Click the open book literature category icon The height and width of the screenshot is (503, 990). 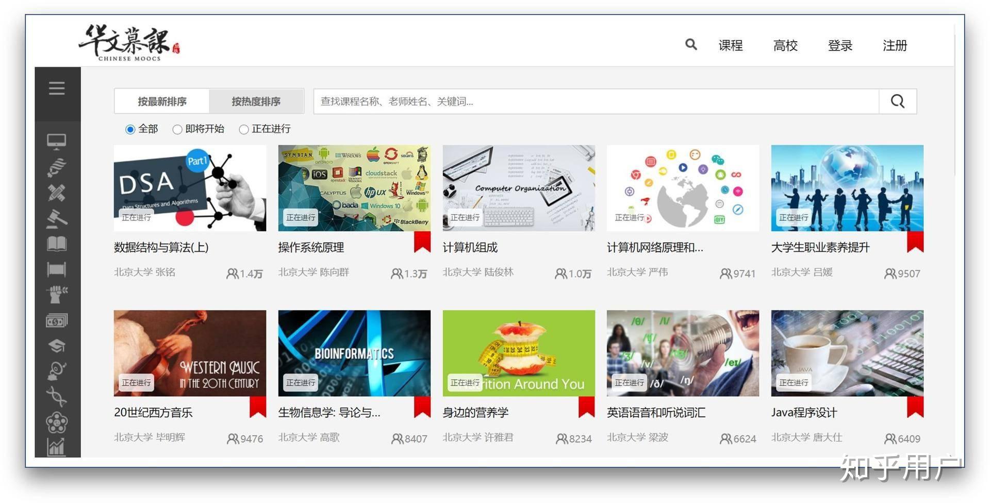(x=57, y=244)
